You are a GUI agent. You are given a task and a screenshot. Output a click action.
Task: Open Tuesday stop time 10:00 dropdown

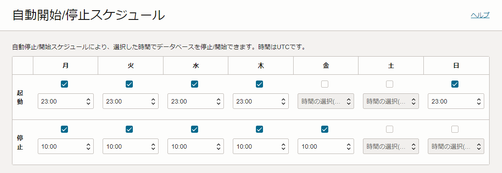(x=131, y=146)
